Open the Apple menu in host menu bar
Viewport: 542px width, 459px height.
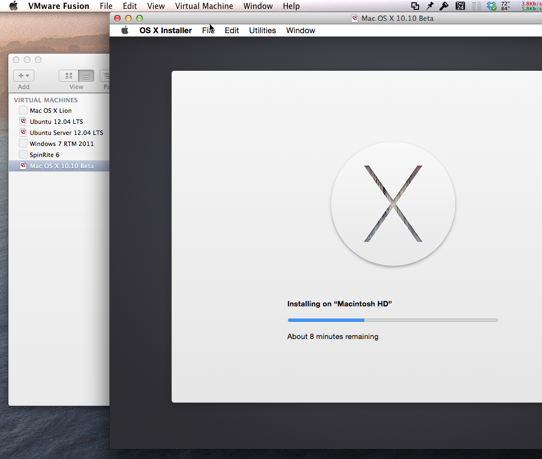(13, 6)
